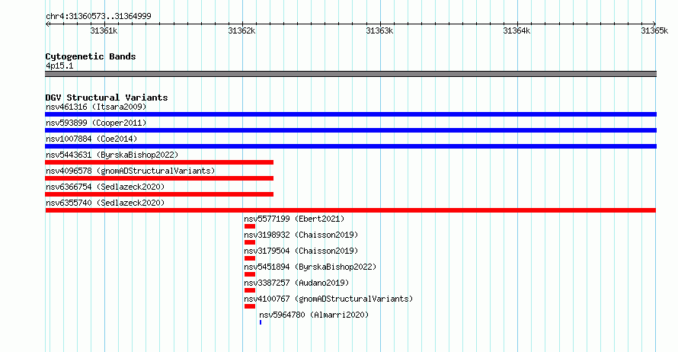Viewport: 678px width, 352px height.
Task: Click the tiny blue mark under nsv5964780
Action: click(x=261, y=322)
